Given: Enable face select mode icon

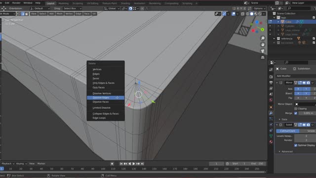Looking at the screenshot, I should click(27, 14).
